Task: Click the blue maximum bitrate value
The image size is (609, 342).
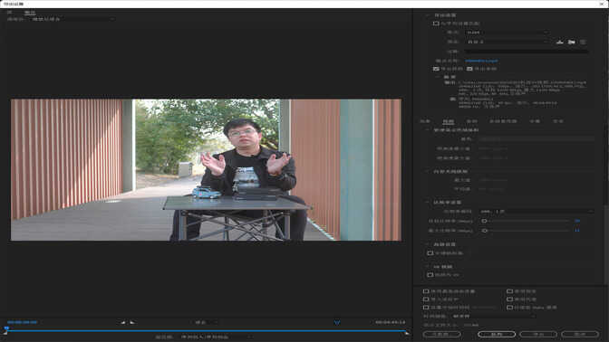Action: coord(577,231)
